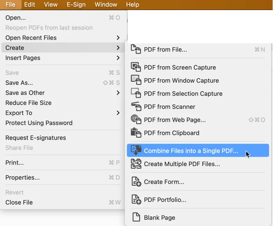274x226 pixels.
Task: Open the Edit menu
Action: [x=29, y=4]
